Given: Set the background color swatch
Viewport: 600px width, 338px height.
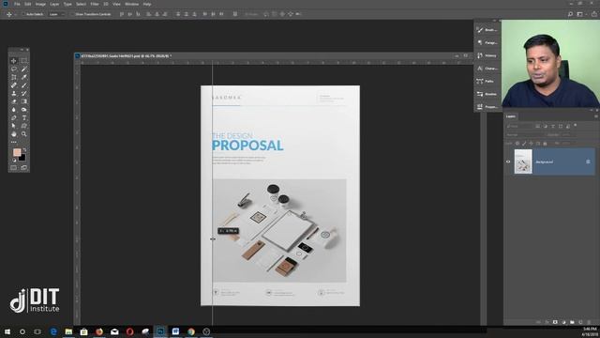Looking at the screenshot, I should coord(22,157).
